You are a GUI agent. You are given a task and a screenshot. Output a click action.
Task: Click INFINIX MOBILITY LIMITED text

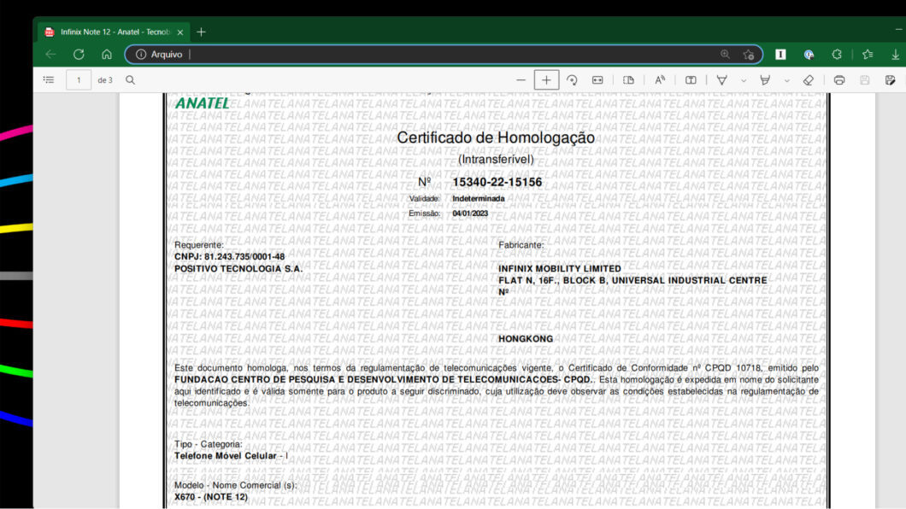560,269
